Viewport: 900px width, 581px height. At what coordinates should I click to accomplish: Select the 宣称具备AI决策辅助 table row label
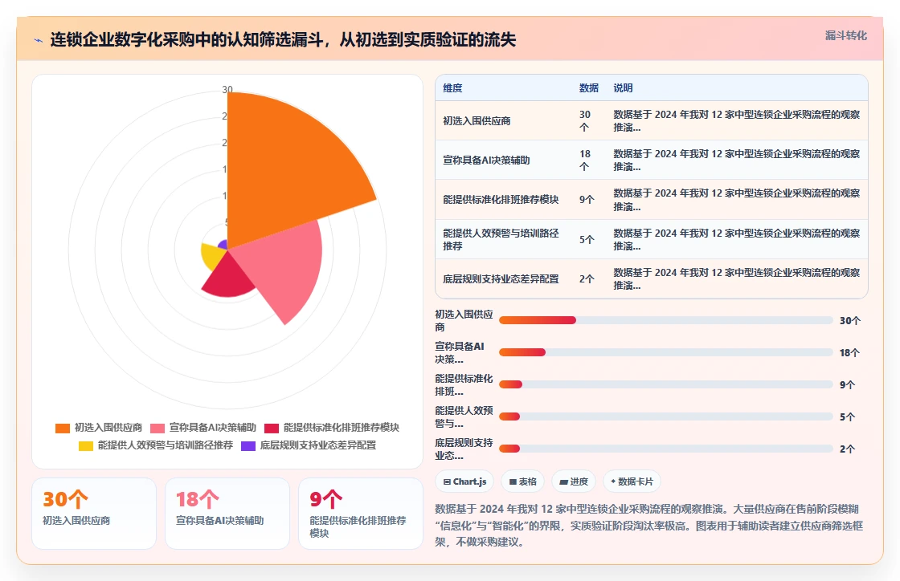pos(486,160)
